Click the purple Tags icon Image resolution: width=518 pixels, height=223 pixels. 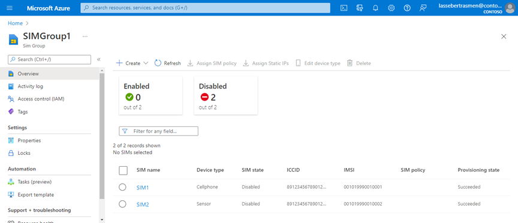(x=11, y=112)
